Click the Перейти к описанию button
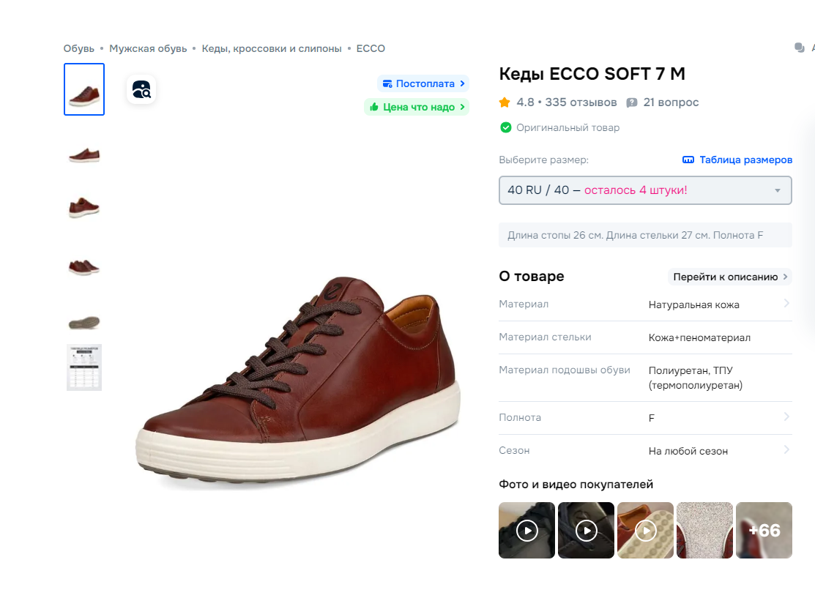Image resolution: width=815 pixels, height=609 pixels. coord(730,277)
